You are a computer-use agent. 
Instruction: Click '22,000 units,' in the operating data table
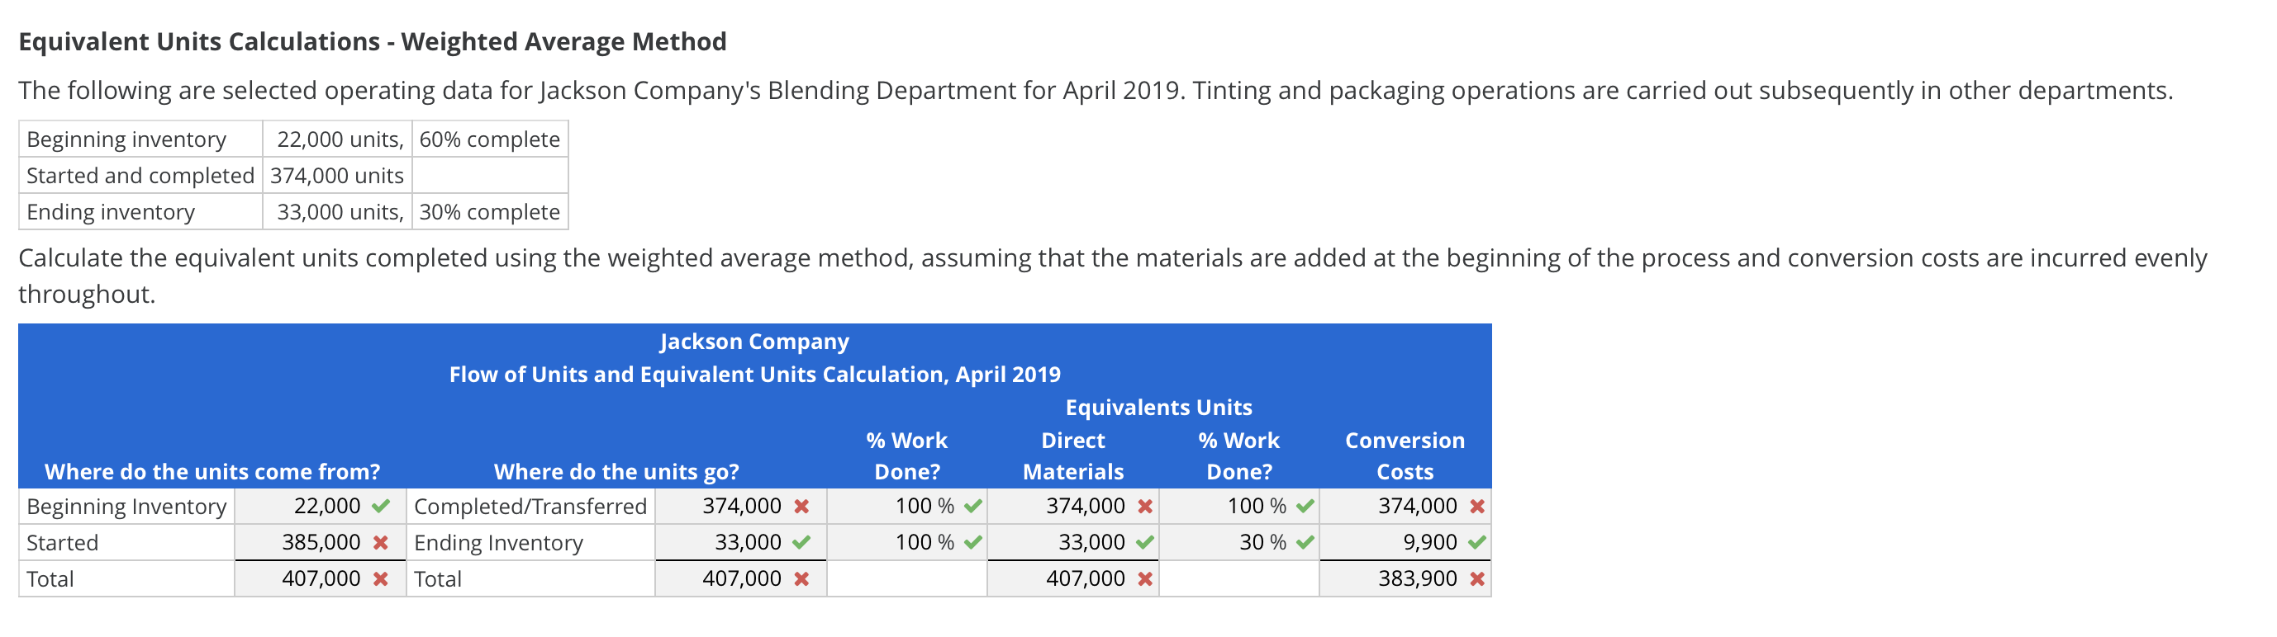(x=340, y=139)
